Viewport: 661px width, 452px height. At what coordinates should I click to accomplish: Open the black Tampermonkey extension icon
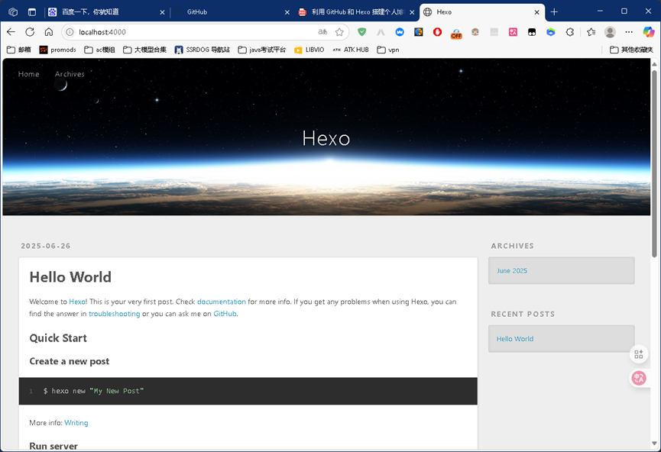pyautogui.click(x=532, y=32)
